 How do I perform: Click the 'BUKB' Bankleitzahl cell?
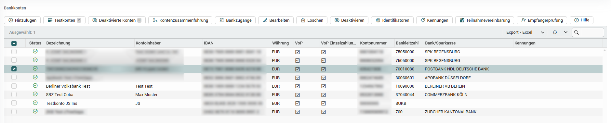coord(401,104)
